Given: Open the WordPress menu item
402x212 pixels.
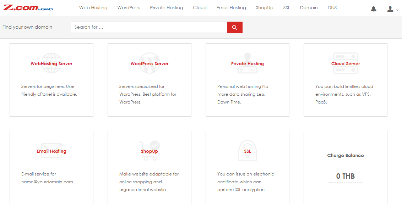Looking at the screenshot, I should click(129, 8).
